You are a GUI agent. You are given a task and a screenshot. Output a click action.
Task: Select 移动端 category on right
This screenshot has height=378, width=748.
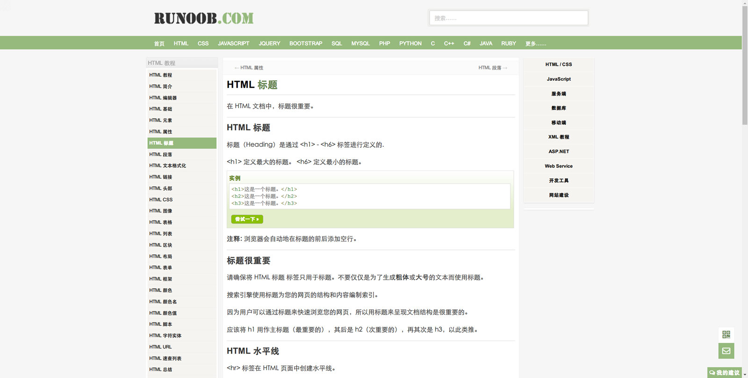pos(559,122)
